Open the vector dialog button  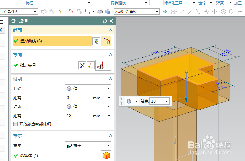pos(91,65)
